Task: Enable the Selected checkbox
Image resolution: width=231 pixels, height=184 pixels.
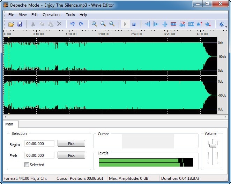Action: point(27,165)
